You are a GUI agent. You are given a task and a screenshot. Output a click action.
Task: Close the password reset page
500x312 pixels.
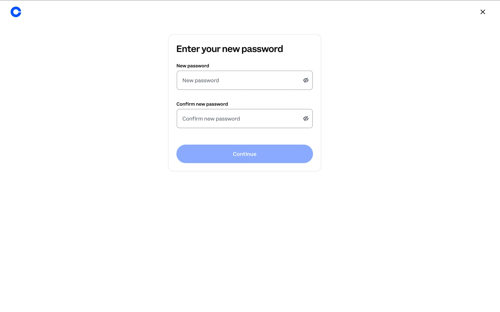[483, 12]
